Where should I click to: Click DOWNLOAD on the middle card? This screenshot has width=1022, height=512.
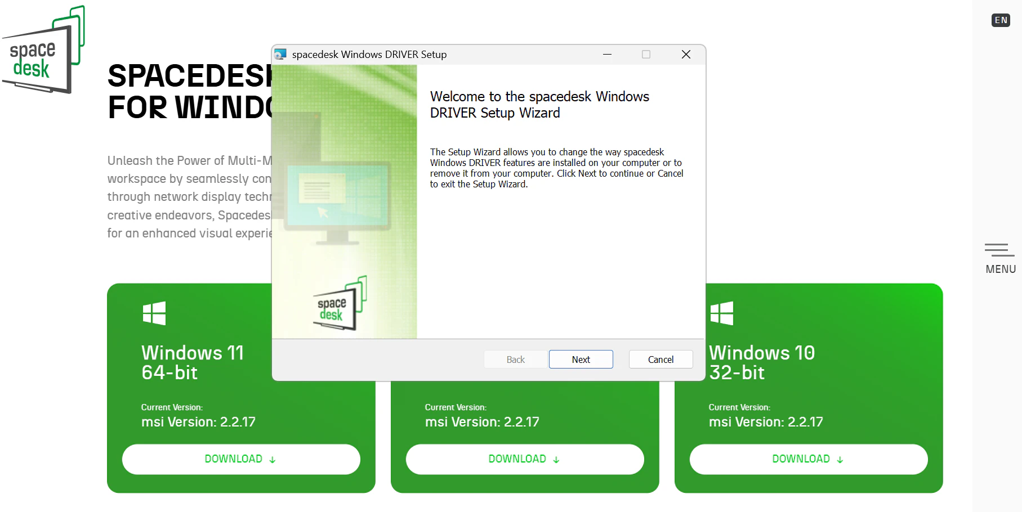tap(525, 459)
